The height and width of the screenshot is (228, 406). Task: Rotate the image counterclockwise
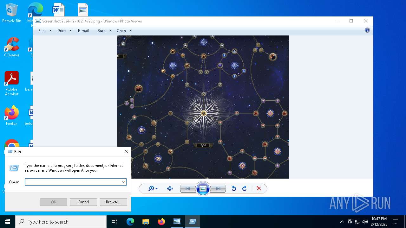click(234, 188)
